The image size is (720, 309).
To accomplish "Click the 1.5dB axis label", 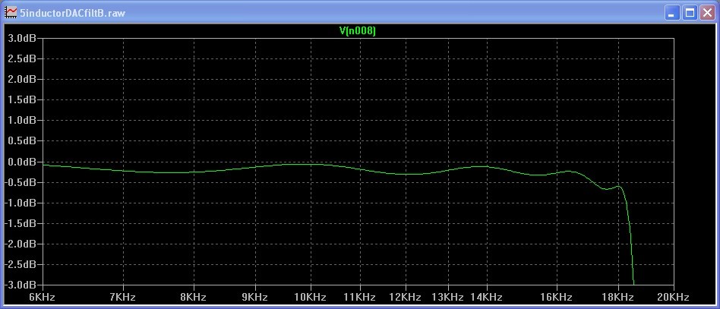I will pyautogui.click(x=21, y=99).
